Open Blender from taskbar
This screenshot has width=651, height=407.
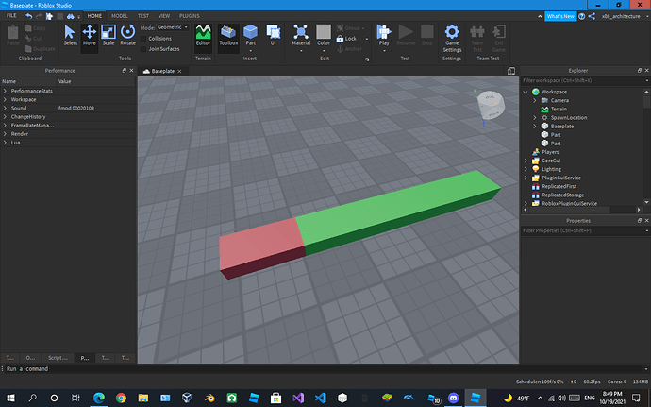click(209, 398)
